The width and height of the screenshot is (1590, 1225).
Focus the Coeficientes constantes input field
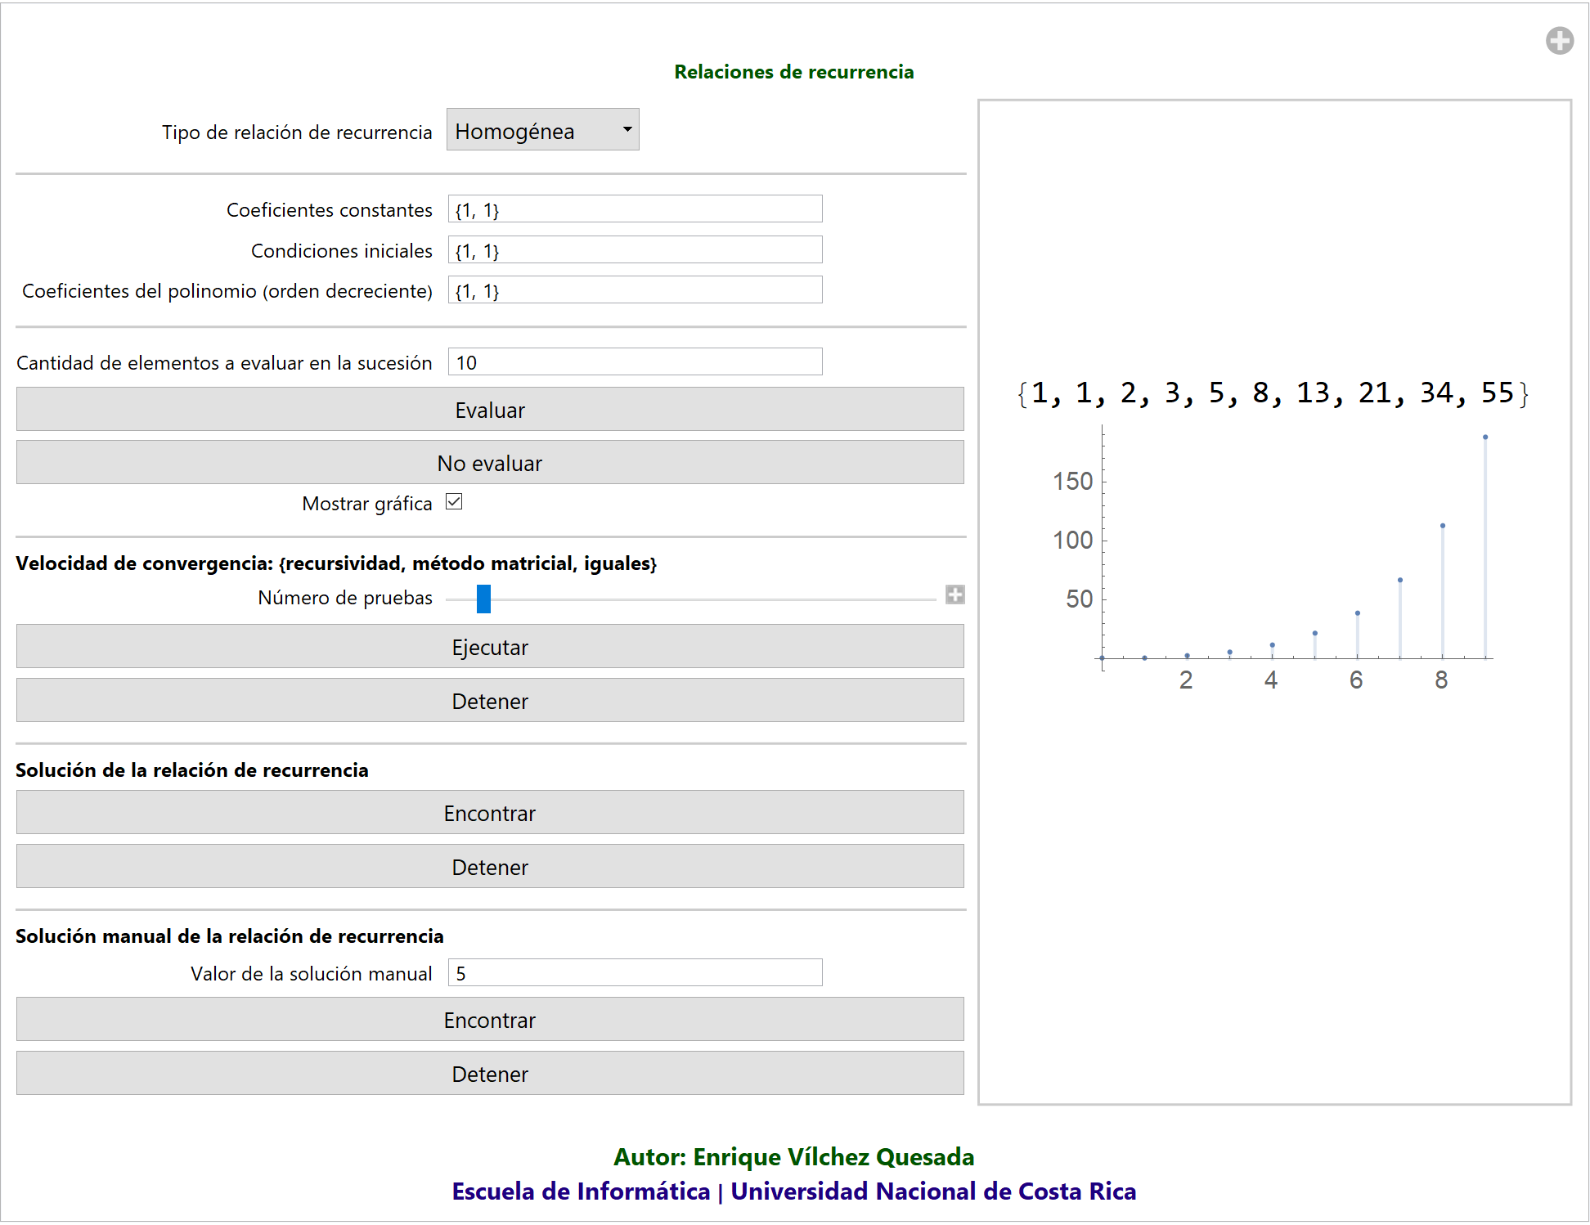coord(635,209)
